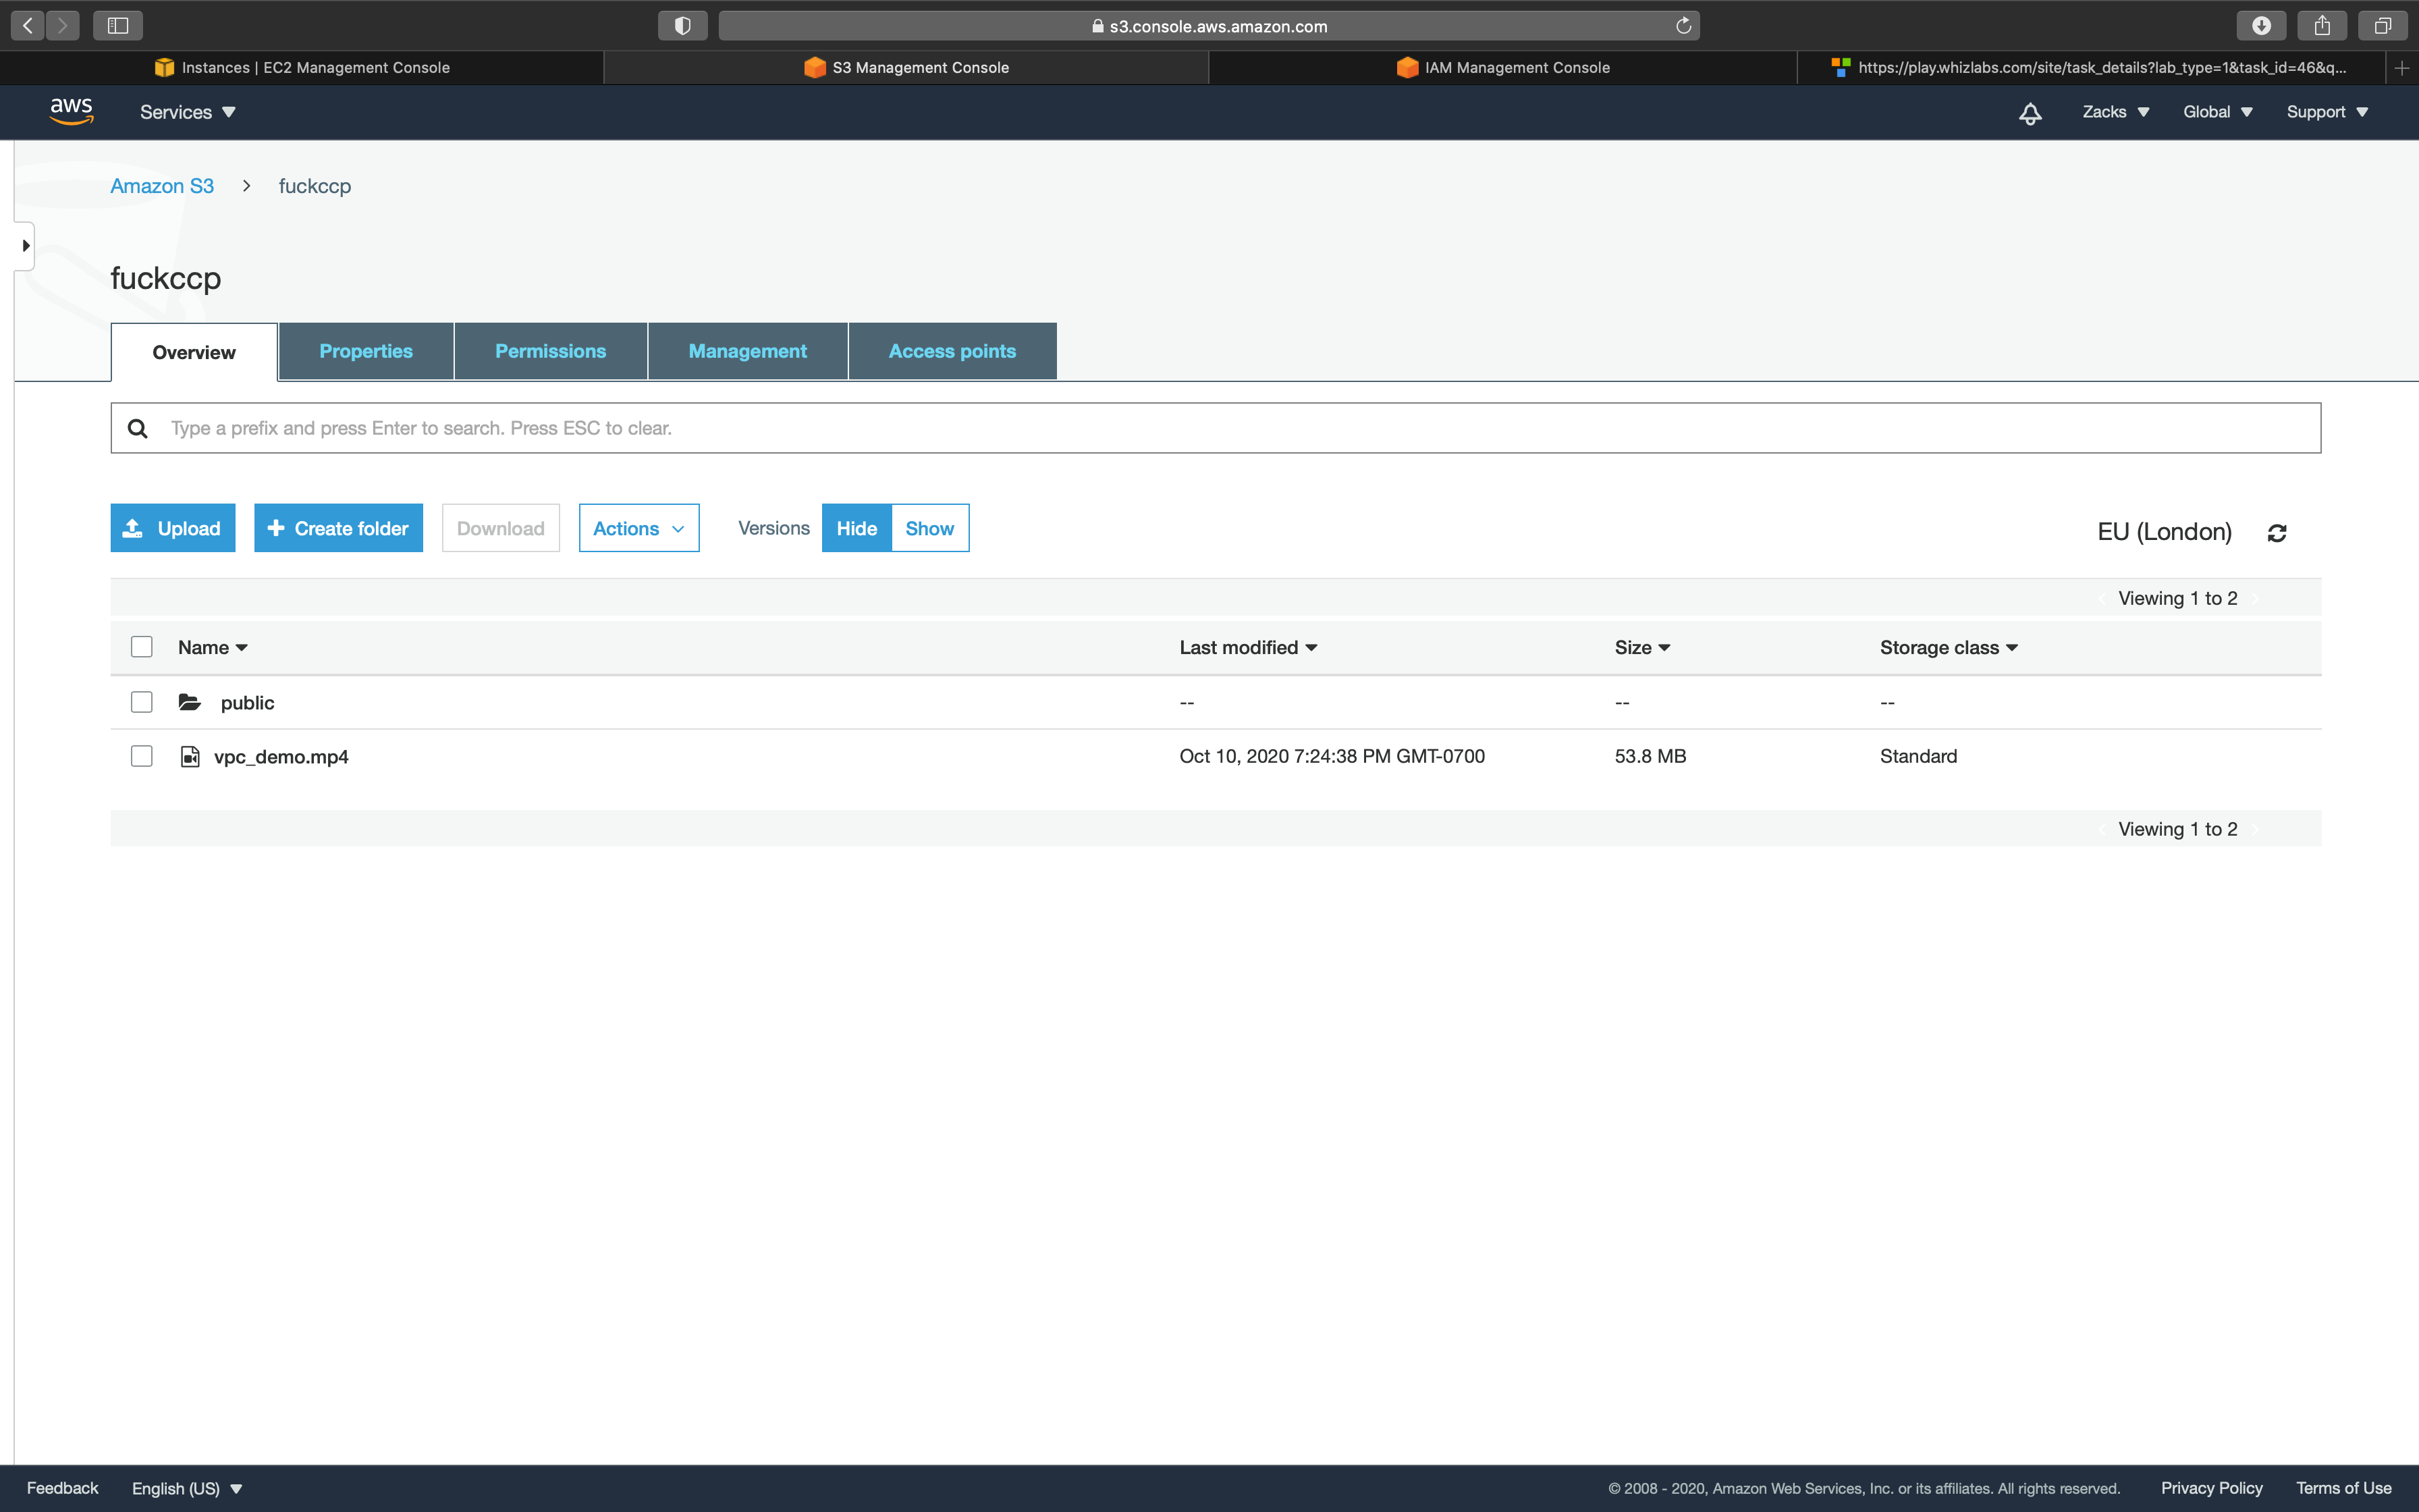Image resolution: width=2419 pixels, height=1512 pixels.
Task: Click the privacy shield icon in the toolbar
Action: [x=683, y=26]
